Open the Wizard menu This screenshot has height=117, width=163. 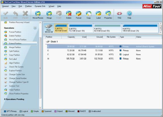tap(51, 6)
